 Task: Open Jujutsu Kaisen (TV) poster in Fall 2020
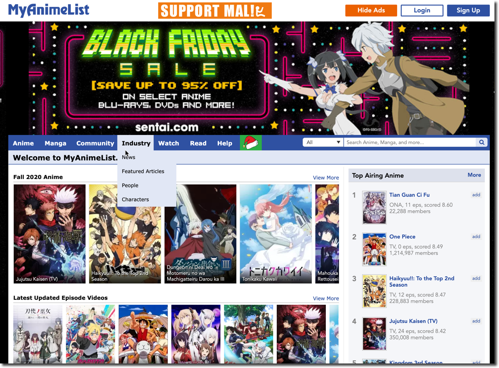point(50,234)
